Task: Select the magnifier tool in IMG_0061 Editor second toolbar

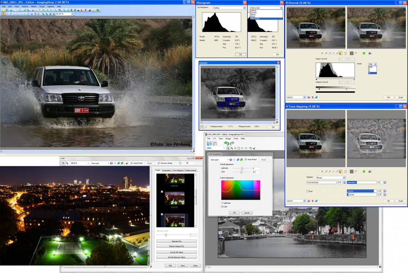Action: (7, 14)
